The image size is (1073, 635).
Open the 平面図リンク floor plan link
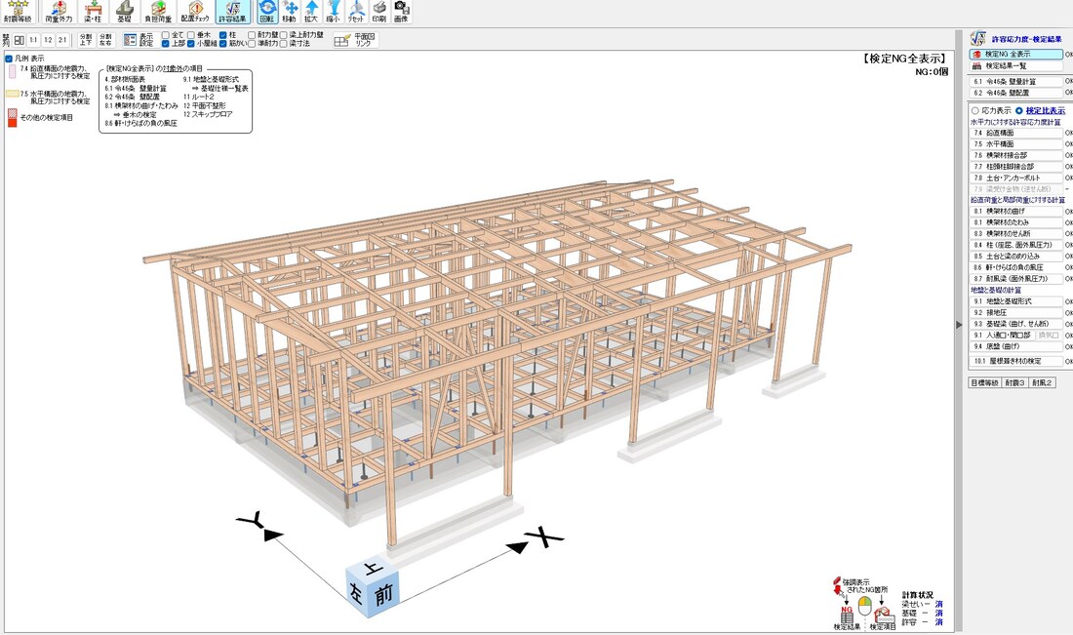(354, 40)
